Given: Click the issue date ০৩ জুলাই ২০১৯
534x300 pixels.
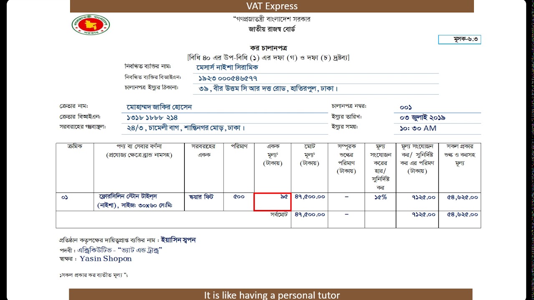Looking at the screenshot, I should pos(423,118).
